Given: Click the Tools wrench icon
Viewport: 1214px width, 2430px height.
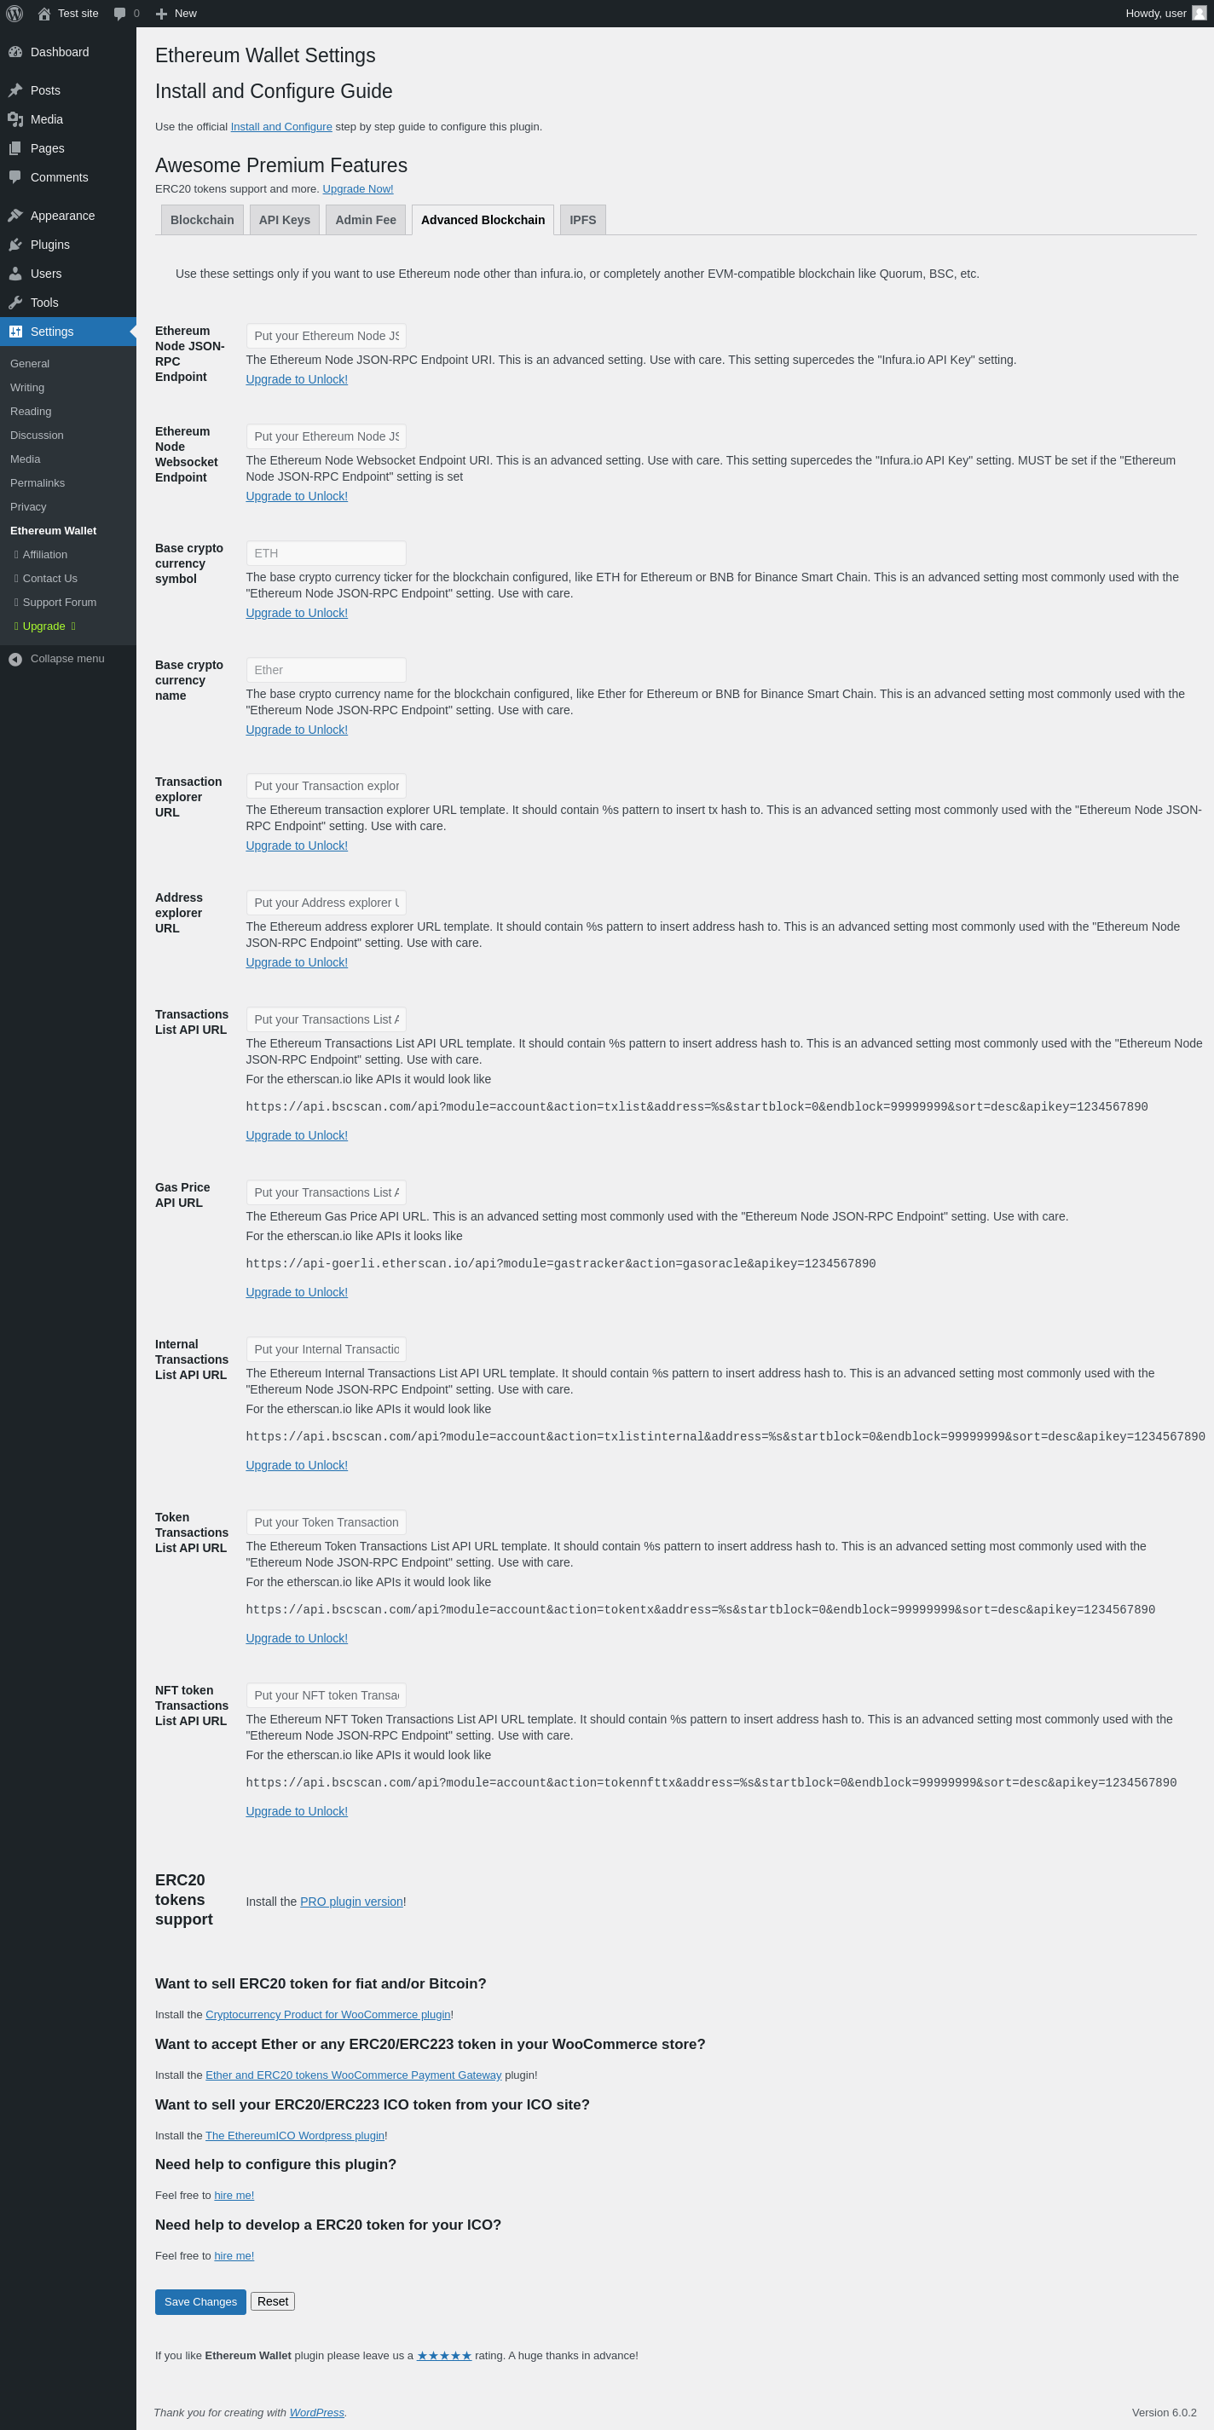Looking at the screenshot, I should coord(15,303).
